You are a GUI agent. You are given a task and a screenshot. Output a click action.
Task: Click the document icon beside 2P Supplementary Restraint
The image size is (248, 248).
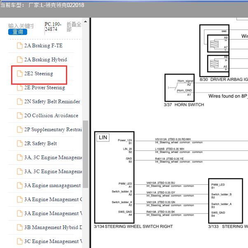click(20, 130)
